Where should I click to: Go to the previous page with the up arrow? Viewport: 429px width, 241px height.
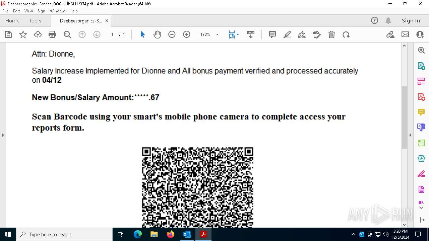82,34
